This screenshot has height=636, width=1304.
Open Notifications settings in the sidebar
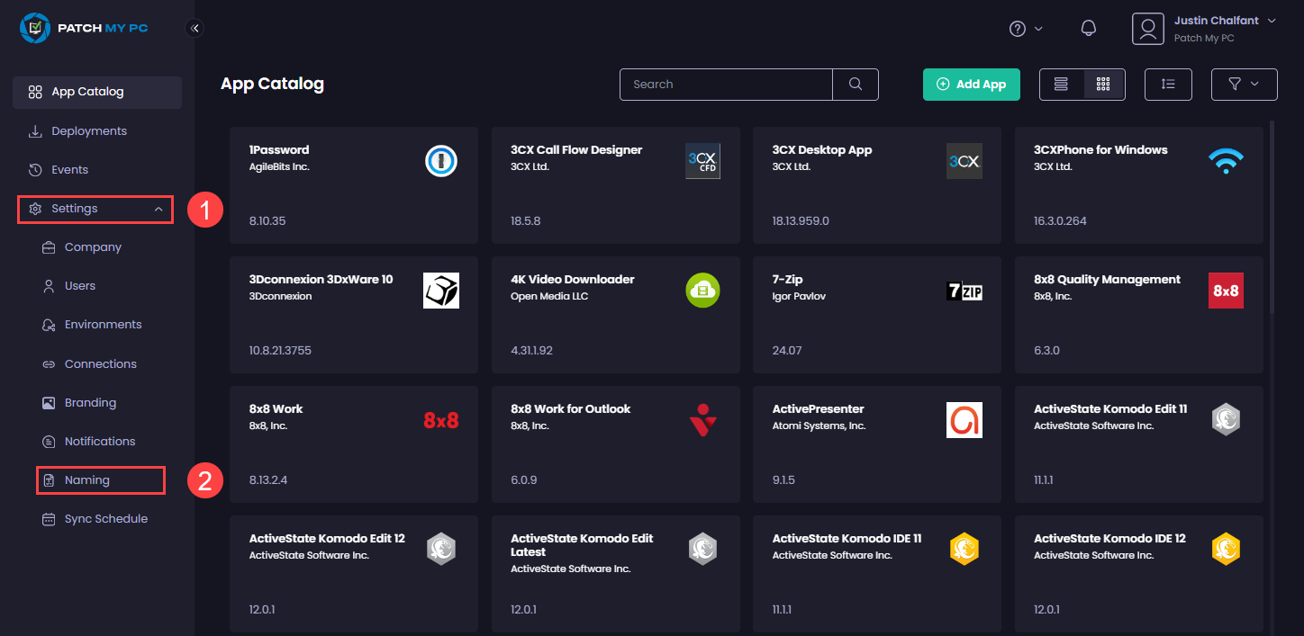pyautogui.click(x=99, y=442)
